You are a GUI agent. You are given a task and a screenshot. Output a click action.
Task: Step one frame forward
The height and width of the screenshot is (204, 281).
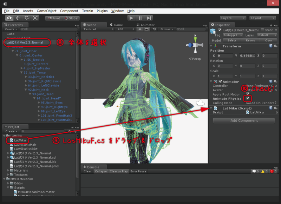149,18
